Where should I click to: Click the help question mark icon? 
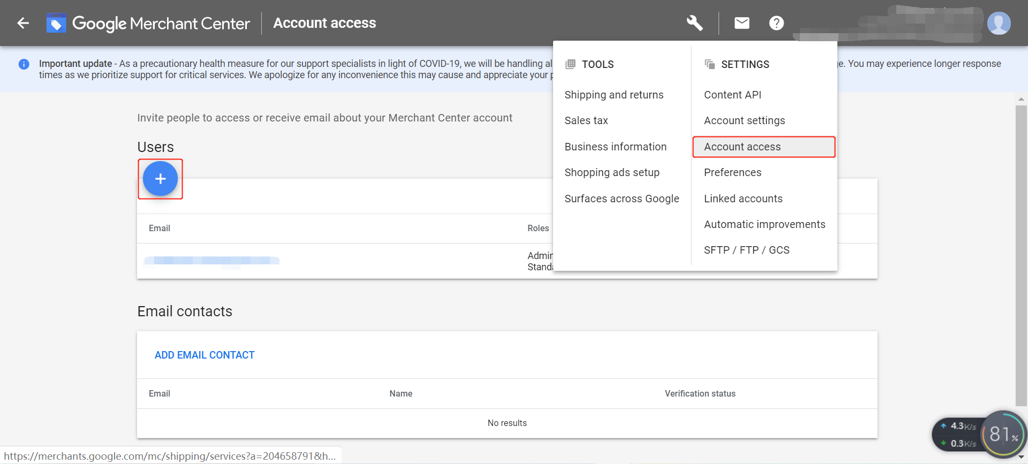pos(776,23)
